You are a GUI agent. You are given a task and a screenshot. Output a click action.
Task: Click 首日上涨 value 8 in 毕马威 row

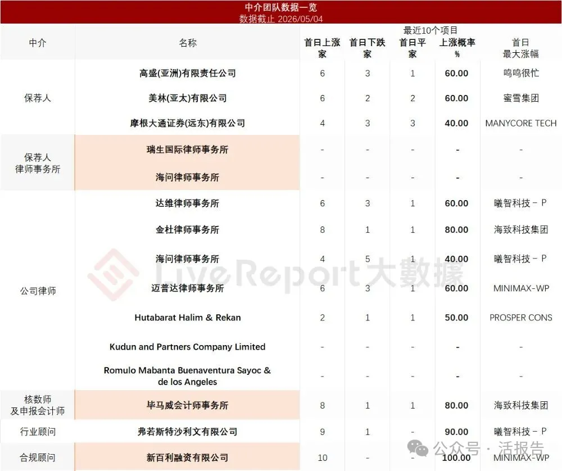point(322,405)
